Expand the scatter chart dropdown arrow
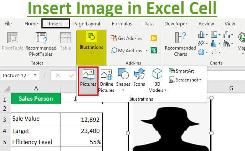245x151 pixels. 219,52
